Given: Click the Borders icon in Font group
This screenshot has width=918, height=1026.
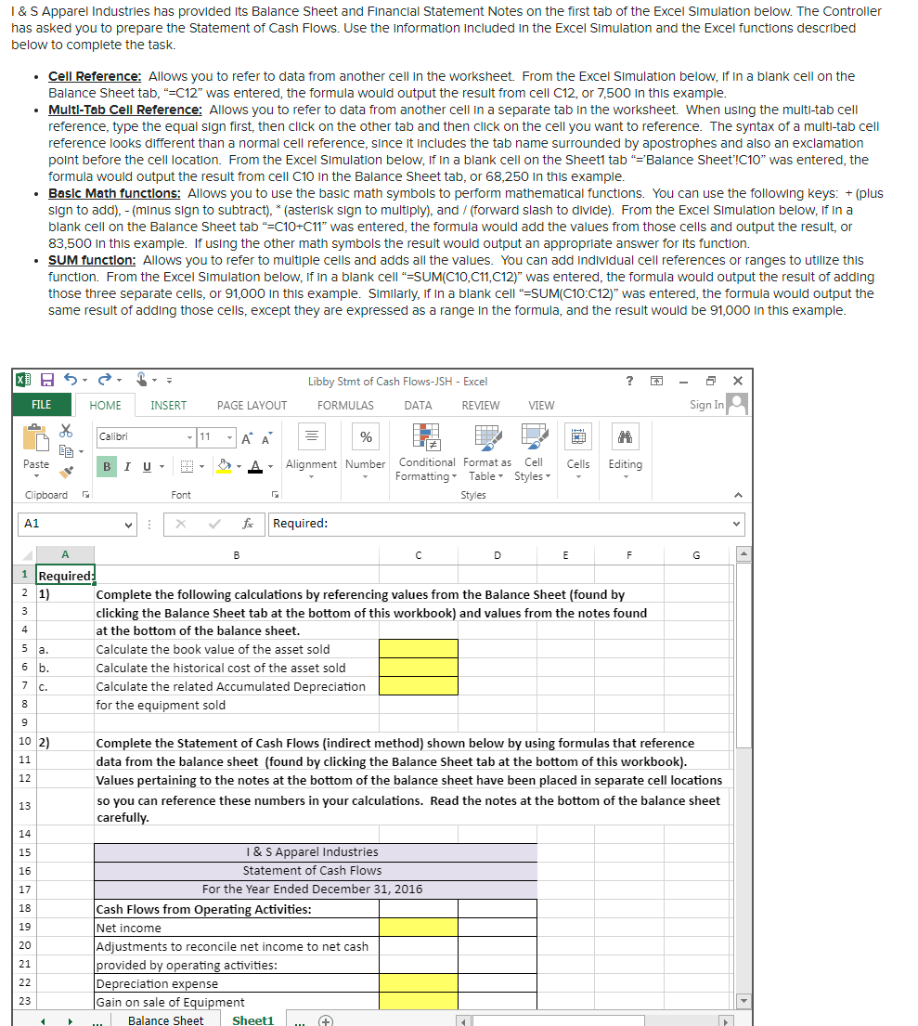Looking at the screenshot, I should [x=187, y=466].
